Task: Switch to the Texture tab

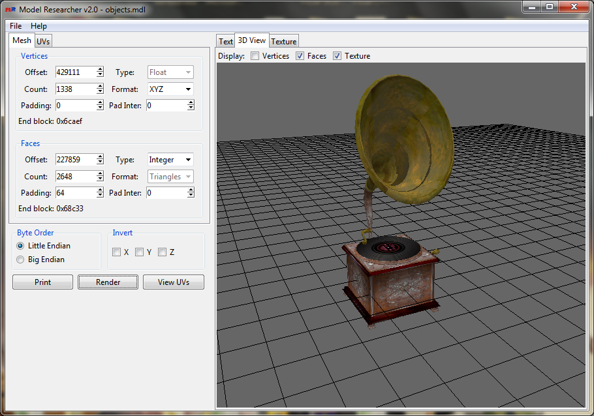Action: 284,42
